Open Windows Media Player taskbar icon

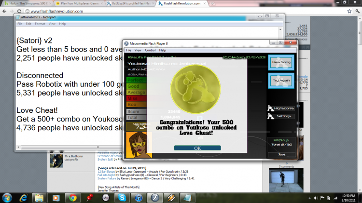point(56,198)
